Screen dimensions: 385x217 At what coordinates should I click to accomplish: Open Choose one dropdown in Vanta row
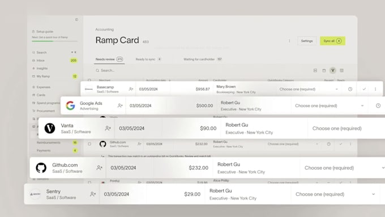point(337,128)
